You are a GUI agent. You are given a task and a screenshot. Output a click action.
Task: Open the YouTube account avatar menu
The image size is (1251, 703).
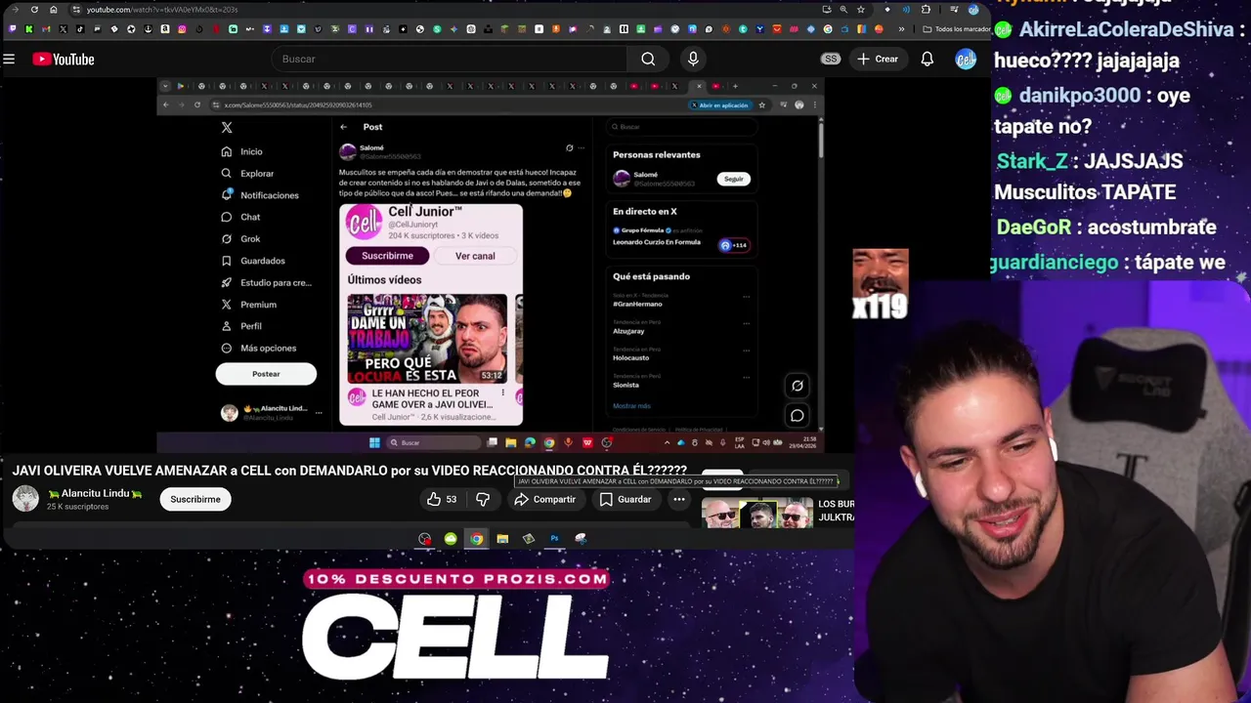tap(966, 60)
